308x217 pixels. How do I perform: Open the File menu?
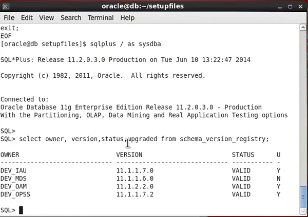tap(9, 18)
